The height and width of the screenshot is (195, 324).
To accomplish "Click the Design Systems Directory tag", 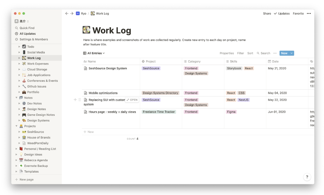I will click(x=160, y=93).
